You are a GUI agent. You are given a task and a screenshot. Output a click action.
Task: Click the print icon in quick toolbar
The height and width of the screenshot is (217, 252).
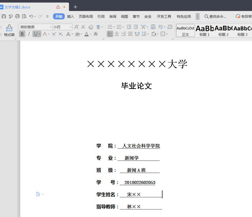(x=17, y=16)
